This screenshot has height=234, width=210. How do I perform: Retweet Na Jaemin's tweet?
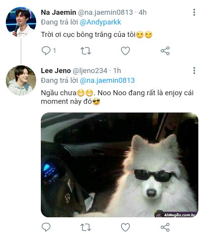point(86,51)
